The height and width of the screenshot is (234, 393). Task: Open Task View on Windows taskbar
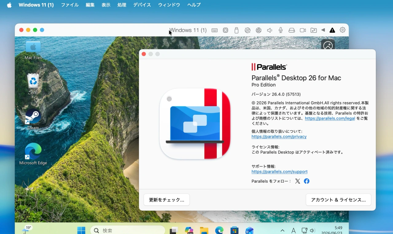[x=174, y=230]
